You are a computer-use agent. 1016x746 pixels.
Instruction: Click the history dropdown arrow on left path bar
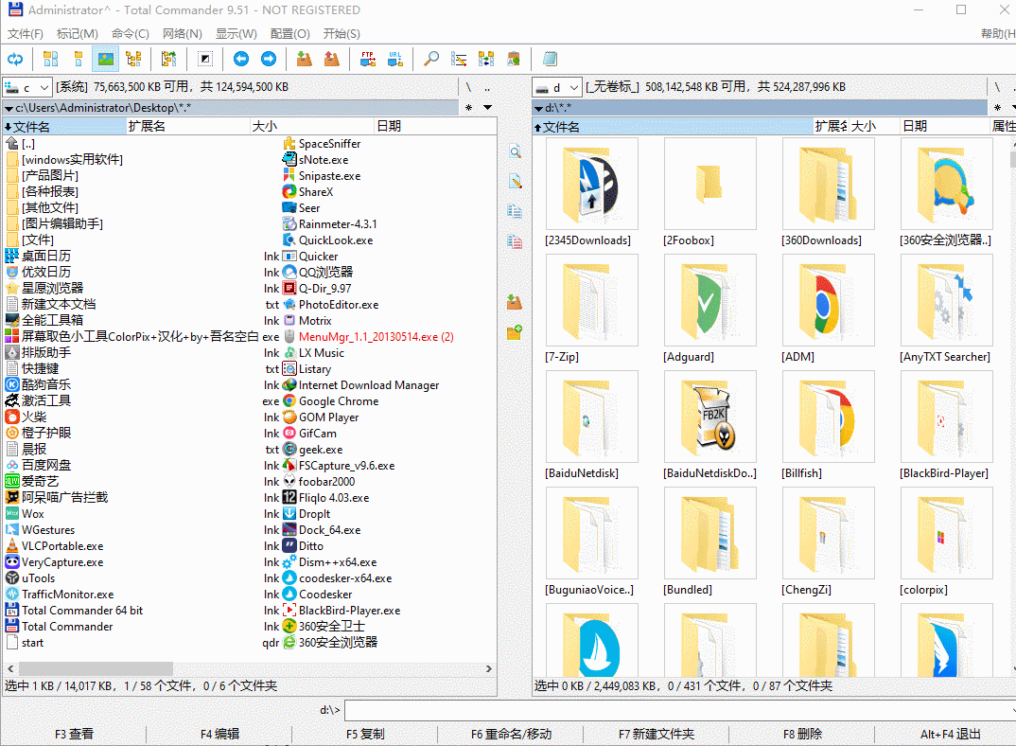488,107
